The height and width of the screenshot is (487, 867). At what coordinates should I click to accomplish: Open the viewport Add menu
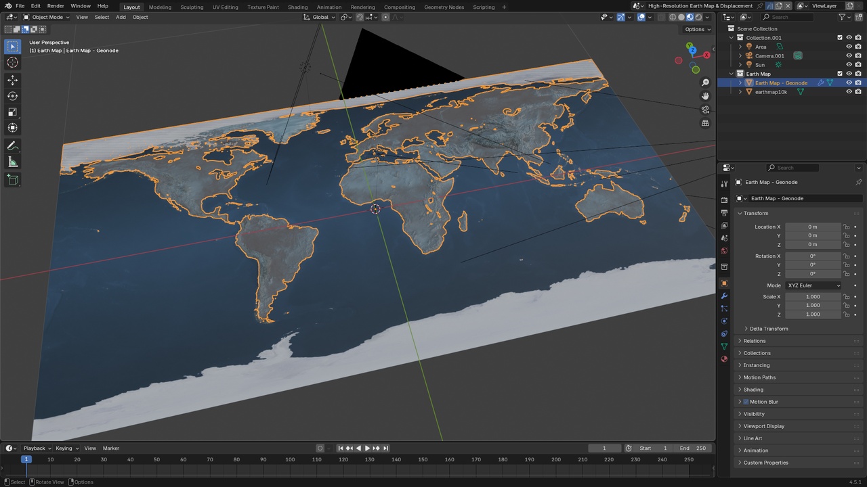point(121,17)
